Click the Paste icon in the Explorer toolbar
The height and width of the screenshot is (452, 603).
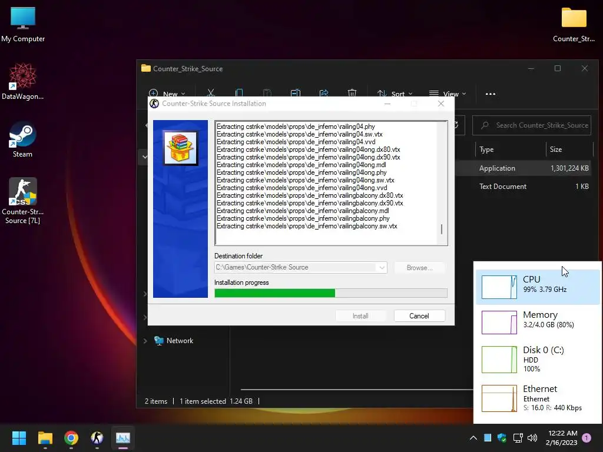[x=267, y=93]
